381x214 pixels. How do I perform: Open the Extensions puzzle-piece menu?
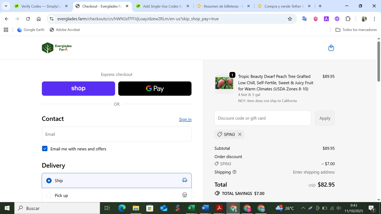[348, 19]
